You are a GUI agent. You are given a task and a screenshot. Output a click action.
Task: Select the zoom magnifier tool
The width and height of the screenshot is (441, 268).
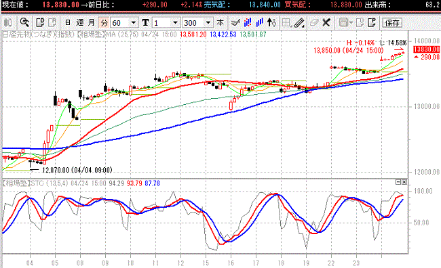24,22
